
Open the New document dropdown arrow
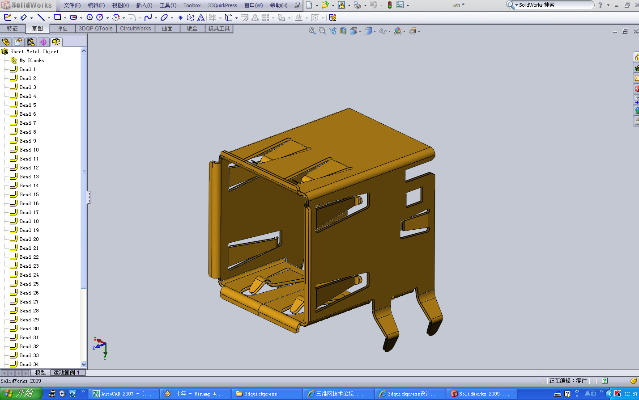[x=317, y=5]
